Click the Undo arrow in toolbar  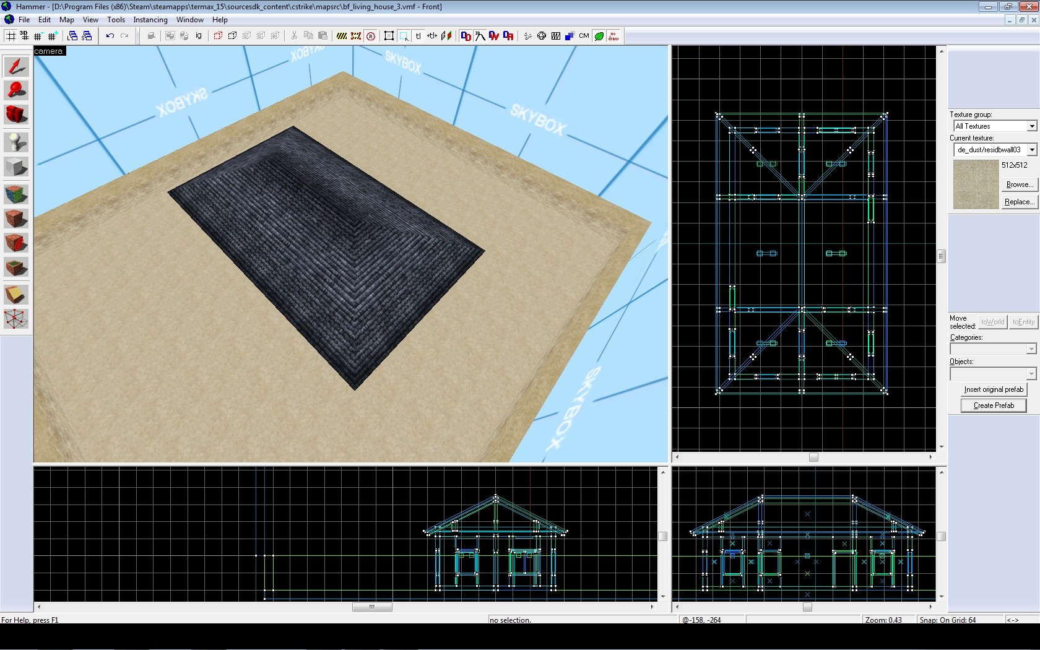pos(110,36)
